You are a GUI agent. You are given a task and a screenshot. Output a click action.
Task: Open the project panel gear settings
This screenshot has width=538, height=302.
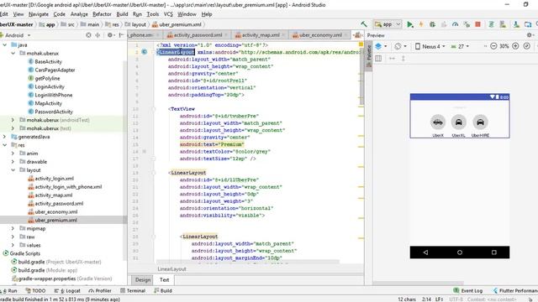(x=110, y=35)
